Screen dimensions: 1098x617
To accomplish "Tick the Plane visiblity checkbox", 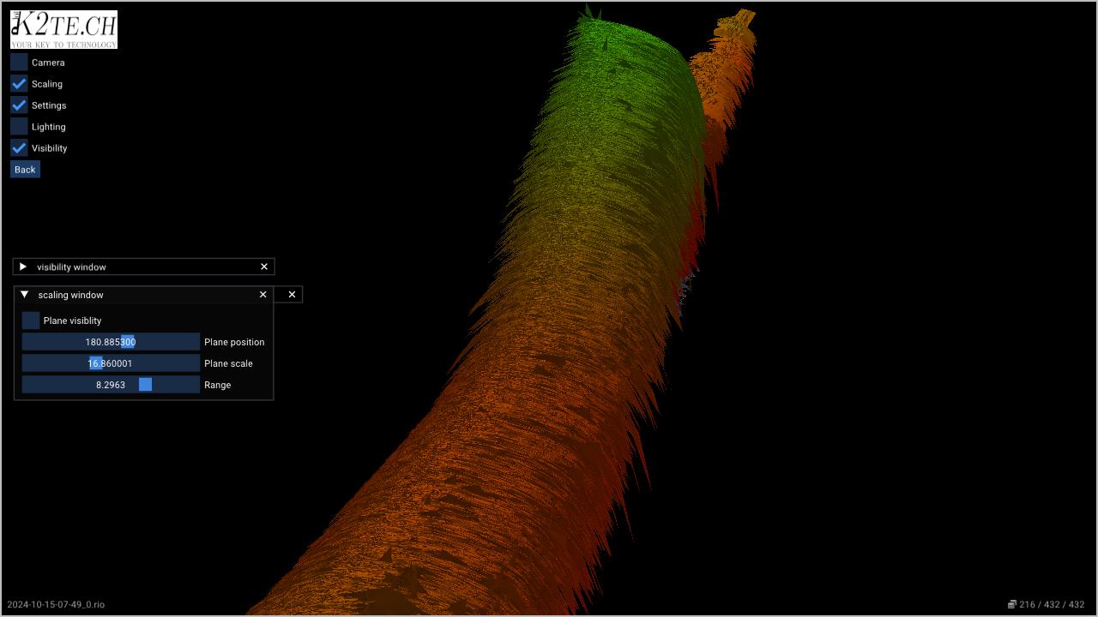I will [31, 320].
